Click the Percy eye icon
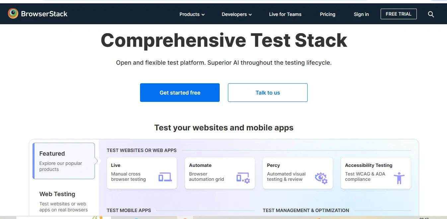Image resolution: width=447 pixels, height=219 pixels. [x=321, y=178]
